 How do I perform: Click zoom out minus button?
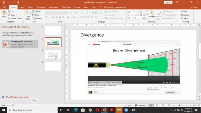click(x=173, y=105)
